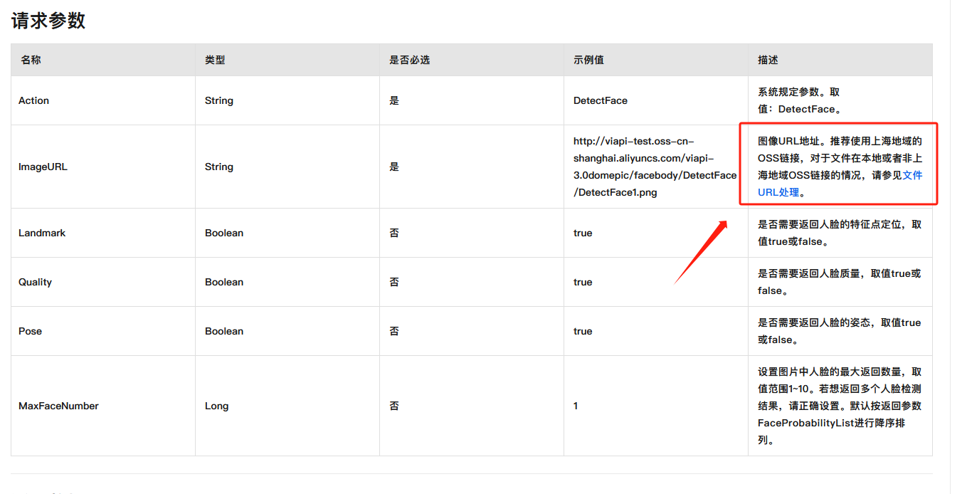The height and width of the screenshot is (494, 967).
Task: Click the 请求参数 heading
Action: coord(48,21)
